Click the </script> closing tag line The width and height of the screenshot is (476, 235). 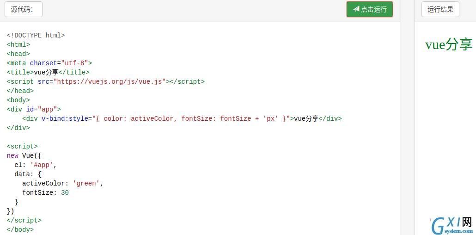[24, 220]
